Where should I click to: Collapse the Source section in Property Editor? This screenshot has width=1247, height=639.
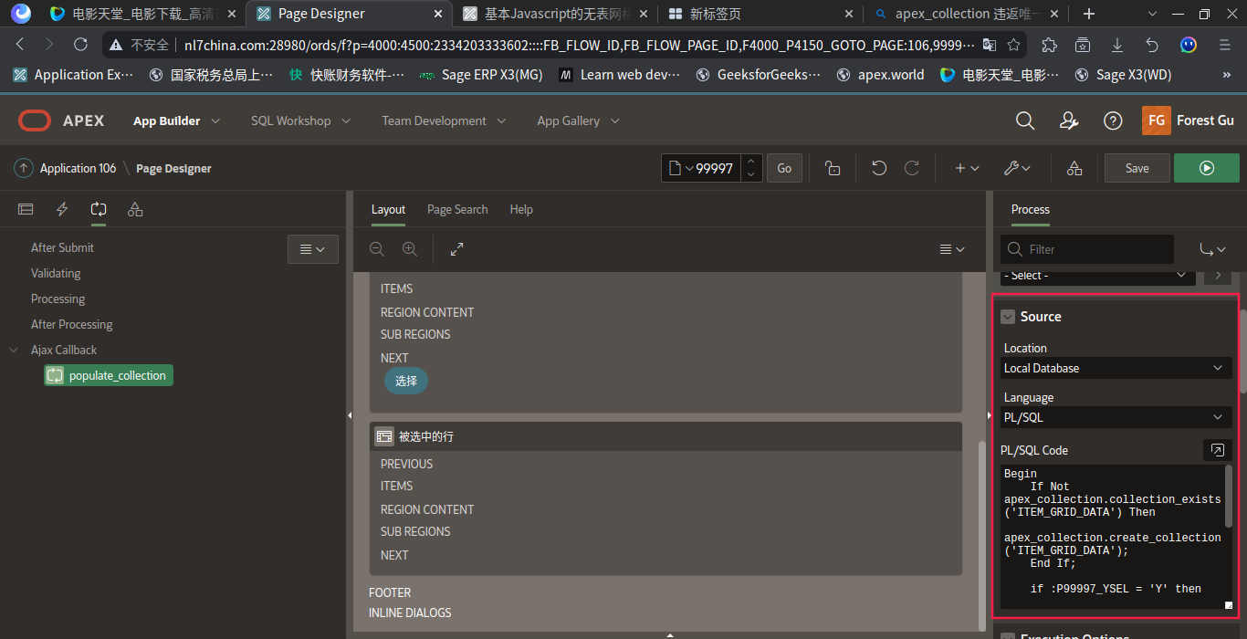[x=1007, y=317]
